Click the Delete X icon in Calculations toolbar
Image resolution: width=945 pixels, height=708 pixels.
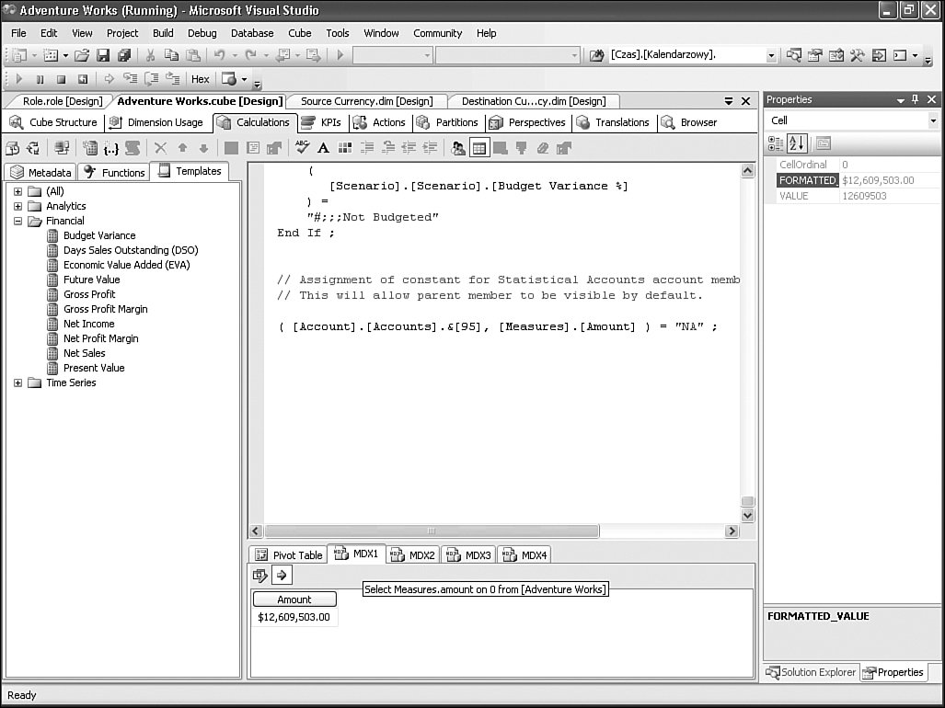[160, 148]
